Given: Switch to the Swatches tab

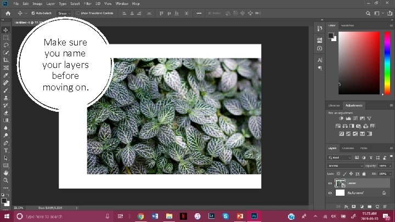Looking at the screenshot, I should [x=347, y=25].
